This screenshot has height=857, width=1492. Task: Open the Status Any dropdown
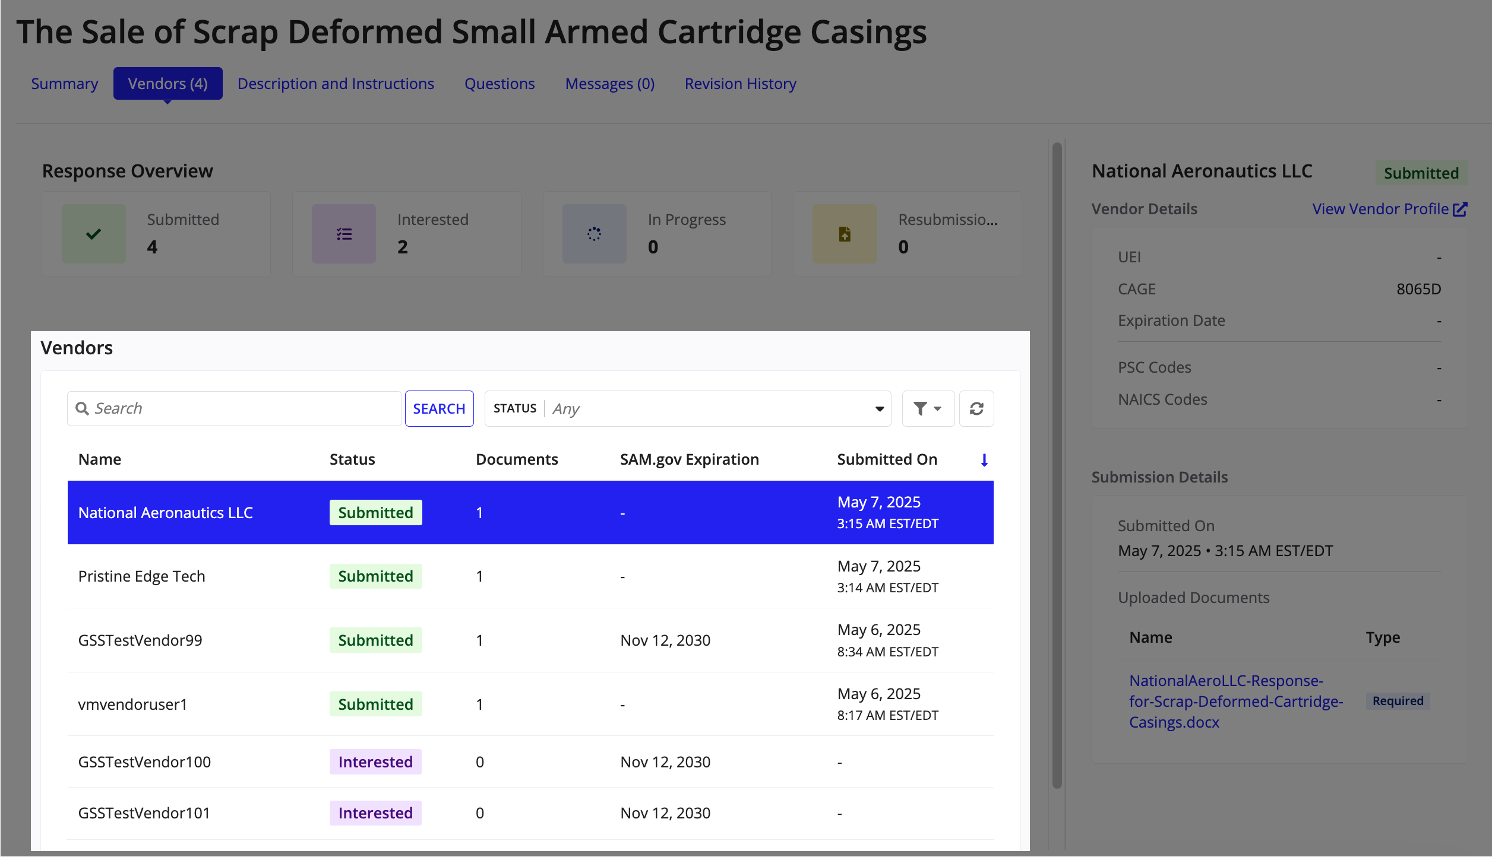[x=688, y=408]
